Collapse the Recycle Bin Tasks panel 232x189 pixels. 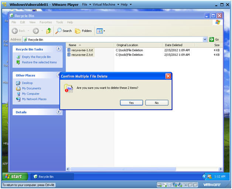coord(59,49)
